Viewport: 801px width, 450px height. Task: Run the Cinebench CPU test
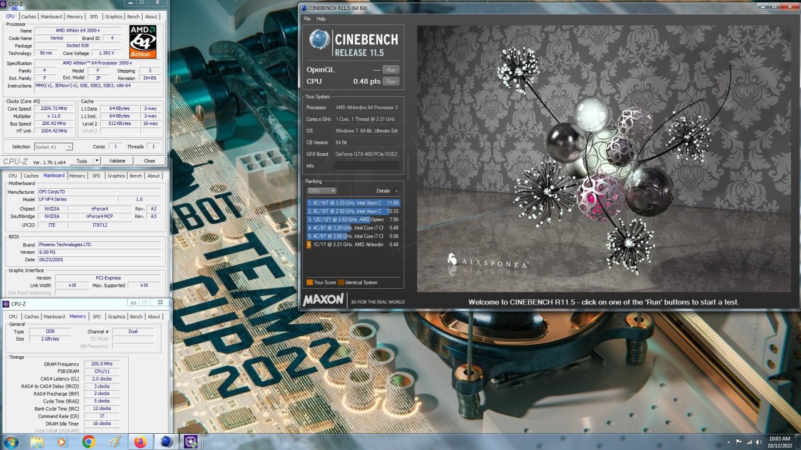click(x=391, y=81)
